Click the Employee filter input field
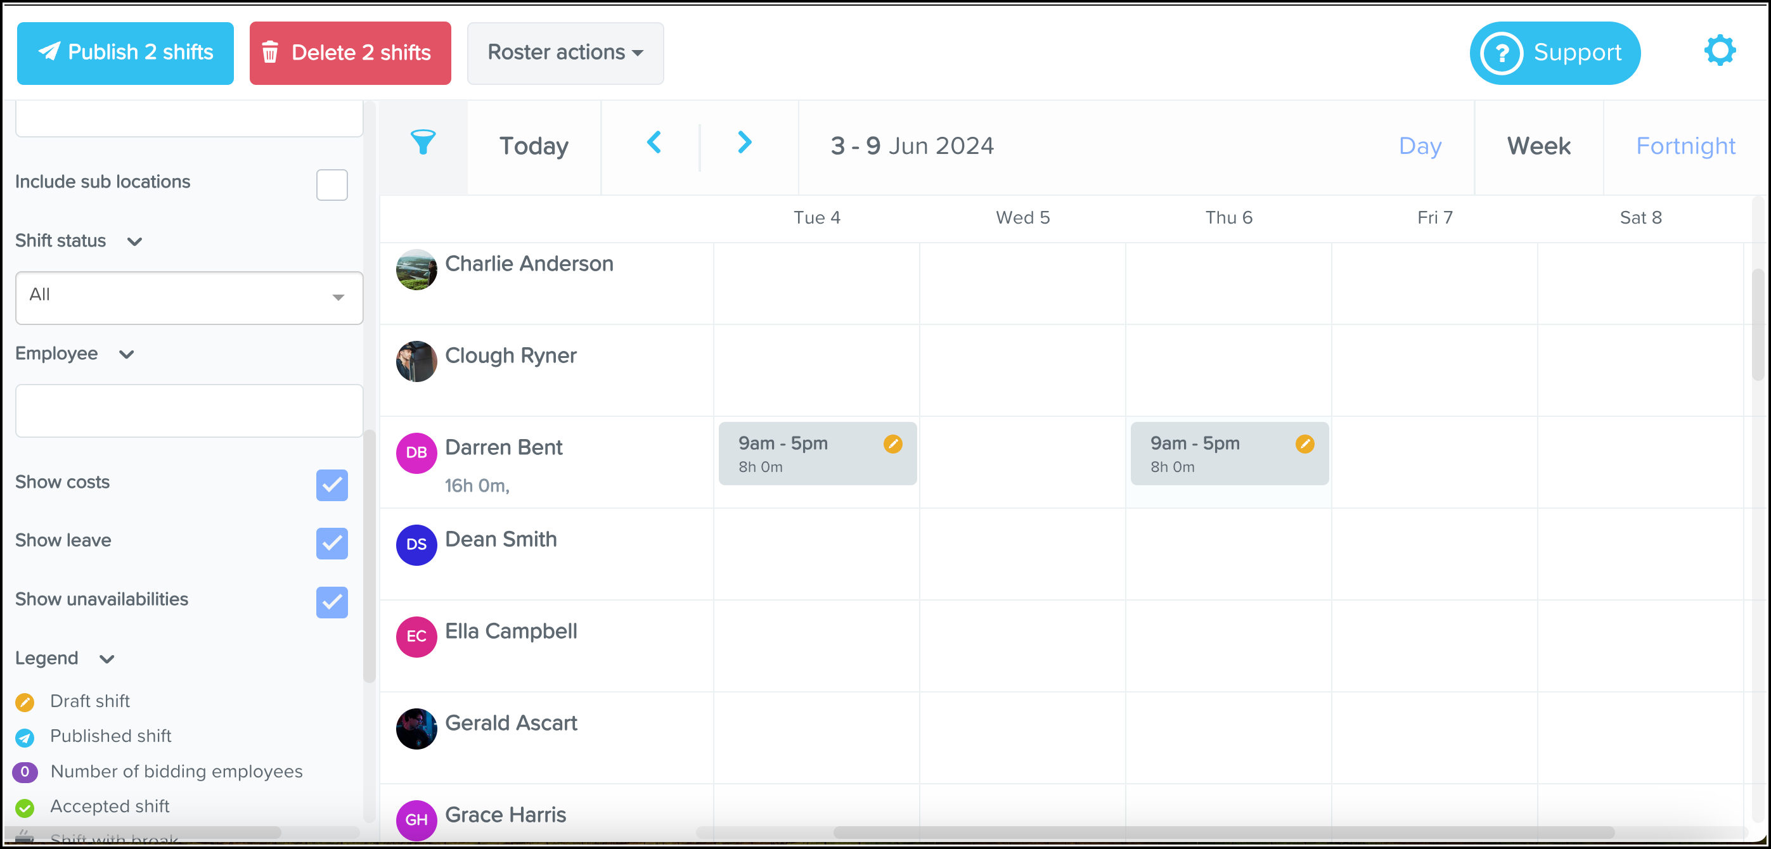Viewport: 1771px width, 849px height. pyautogui.click(x=189, y=411)
